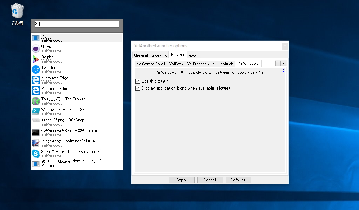359x210 pixels.
Task: Disable the Use this plugin checkbox
Action: pyautogui.click(x=137, y=81)
